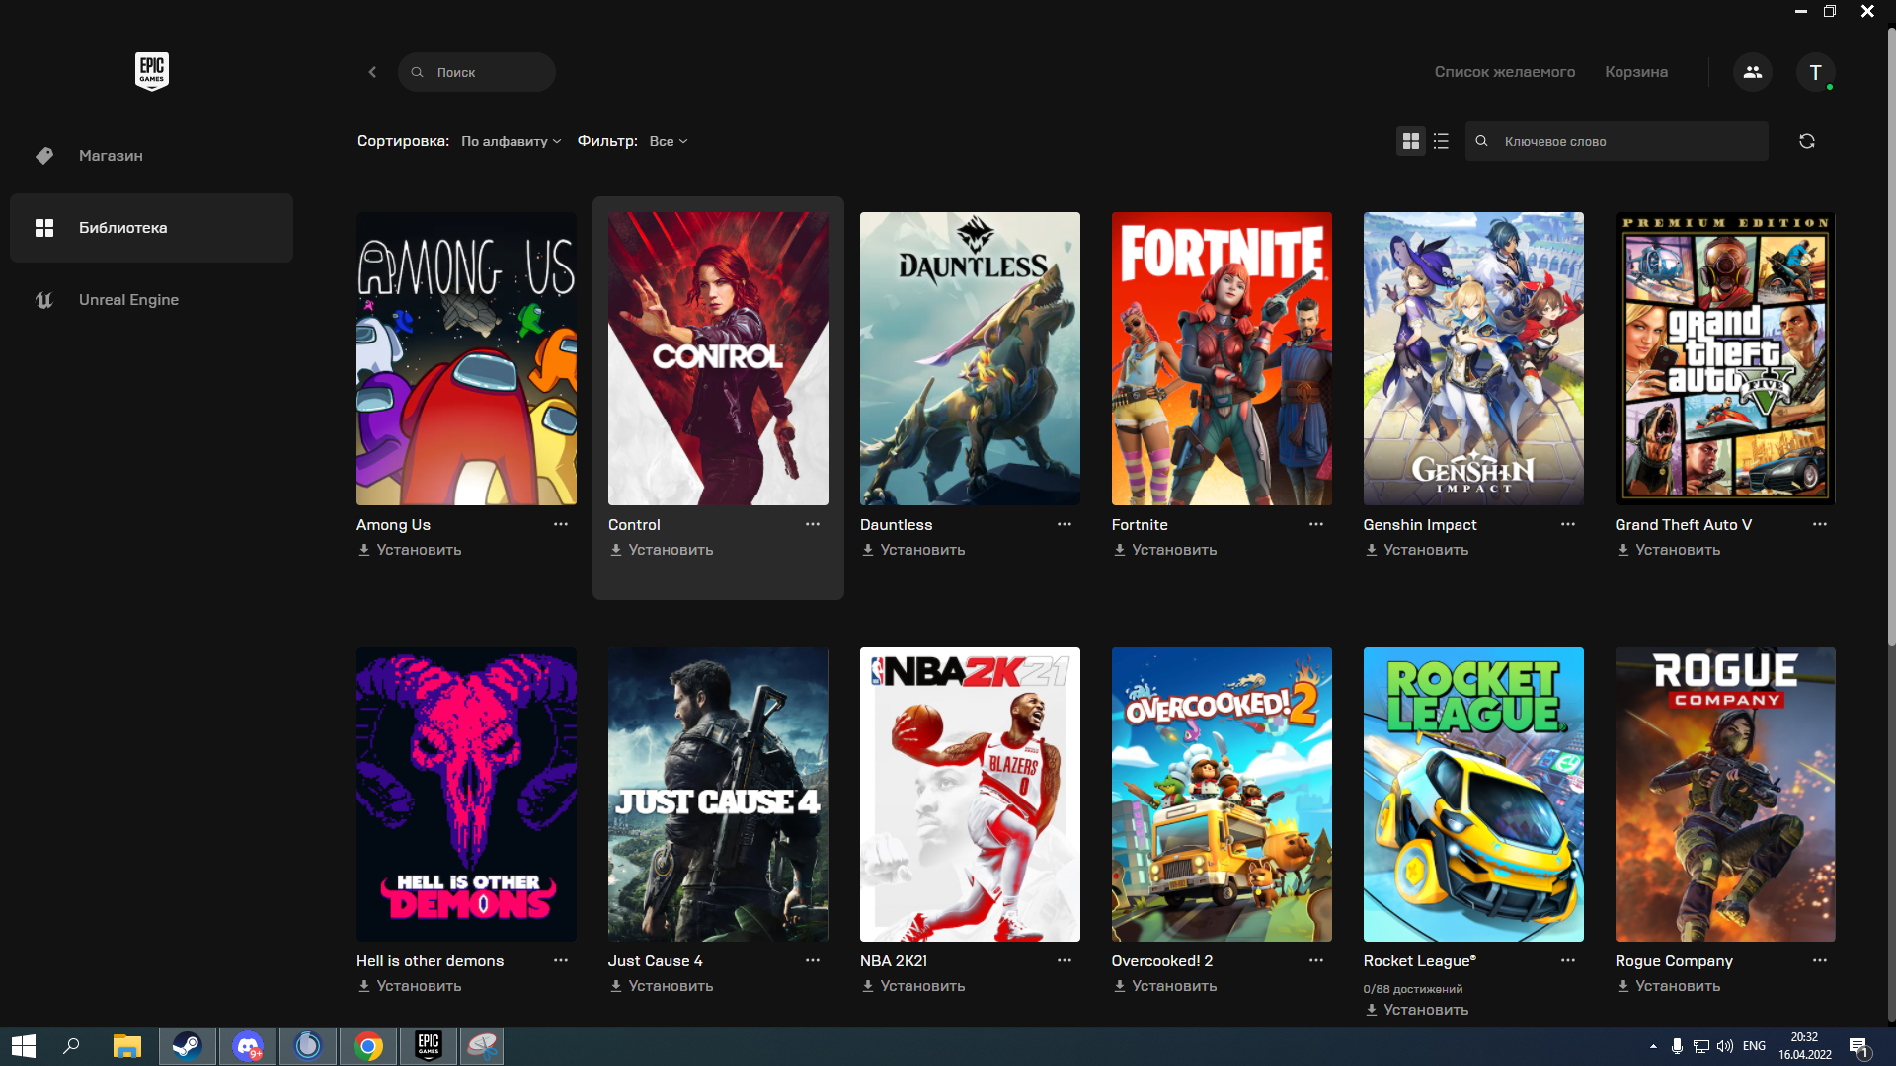
Task: Open Steam from the taskbar
Action: (x=187, y=1046)
